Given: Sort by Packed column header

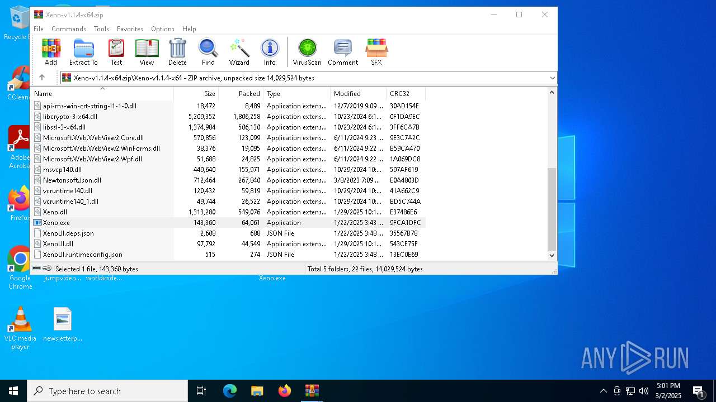Looking at the screenshot, I should pyautogui.click(x=241, y=93).
